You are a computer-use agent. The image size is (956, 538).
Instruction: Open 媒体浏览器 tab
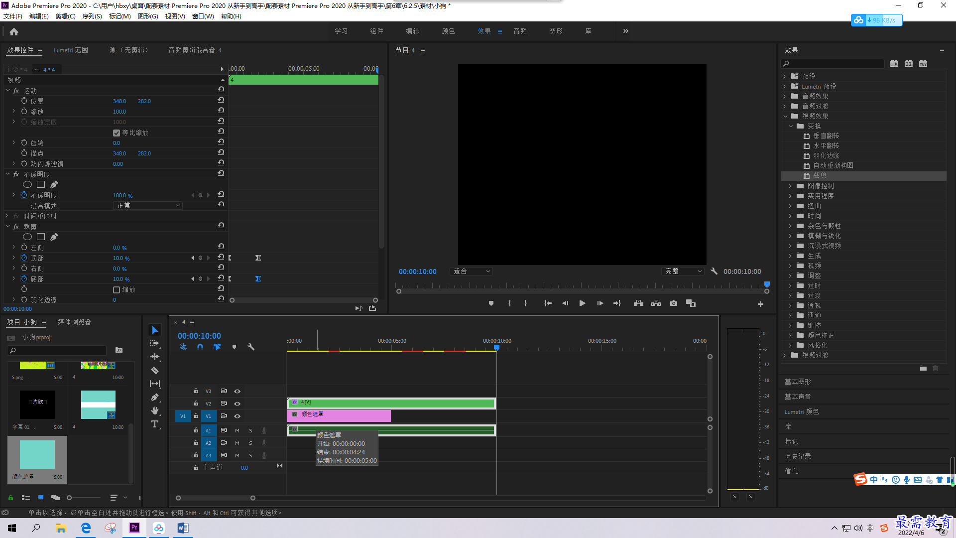74,322
